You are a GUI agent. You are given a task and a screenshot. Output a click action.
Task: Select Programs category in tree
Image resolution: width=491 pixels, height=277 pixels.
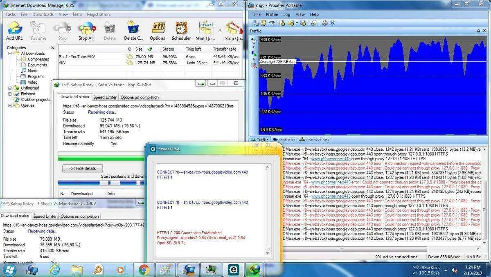tap(36, 76)
